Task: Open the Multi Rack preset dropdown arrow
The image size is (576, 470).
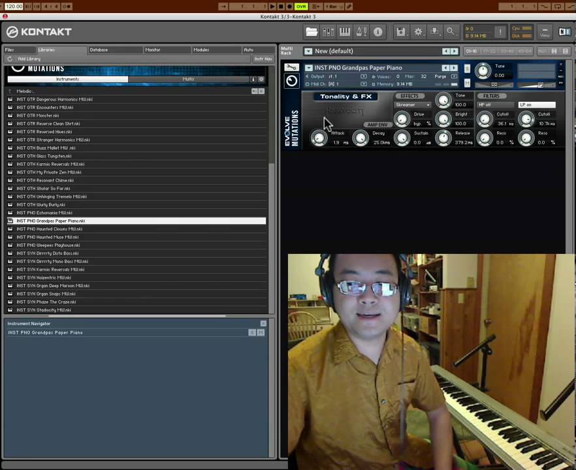Action: pyautogui.click(x=308, y=52)
